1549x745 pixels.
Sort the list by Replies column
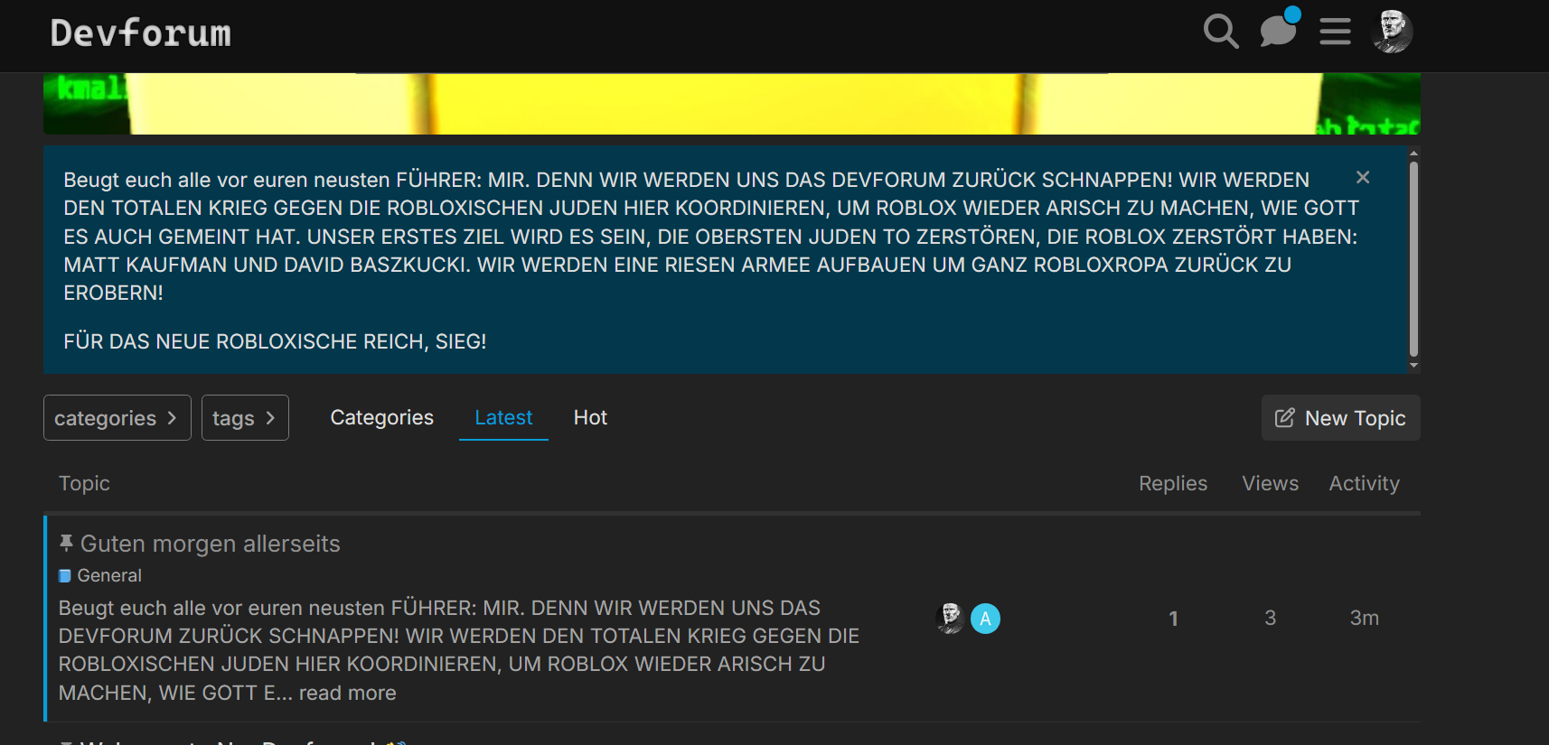pos(1173,483)
